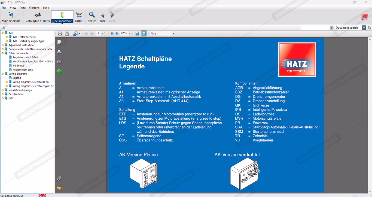Toggle fit-width scrolling mode

click(137, 34)
